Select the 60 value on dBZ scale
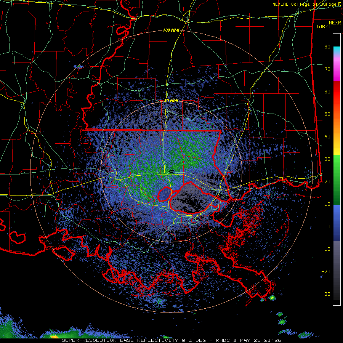 (x=327, y=91)
